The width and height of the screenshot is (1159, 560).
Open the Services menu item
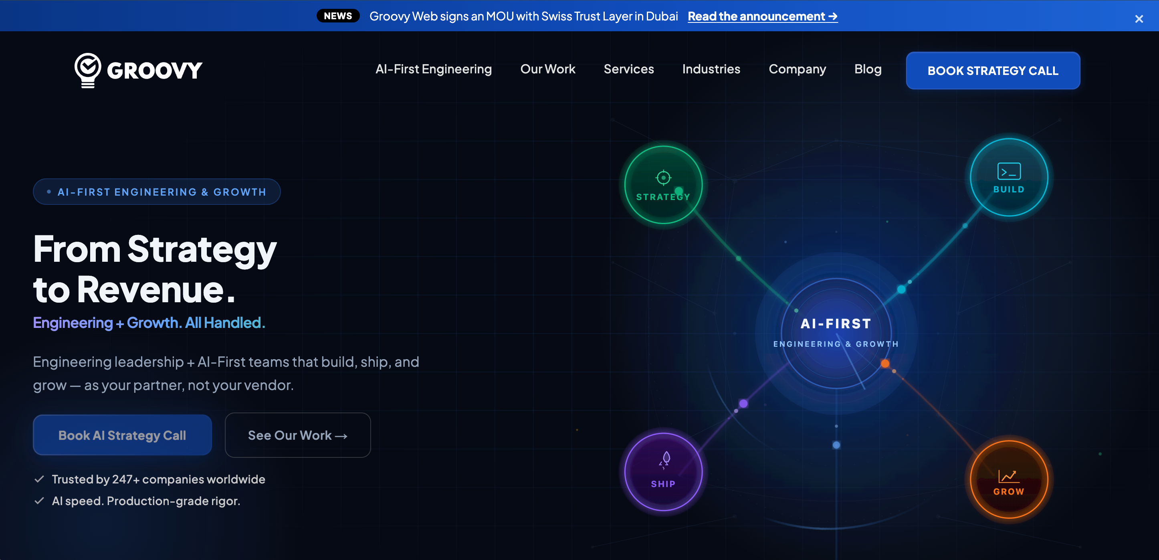click(x=628, y=69)
